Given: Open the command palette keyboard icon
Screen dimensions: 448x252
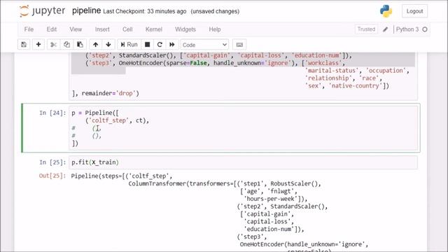Looking at the screenshot, I should click(x=239, y=45).
